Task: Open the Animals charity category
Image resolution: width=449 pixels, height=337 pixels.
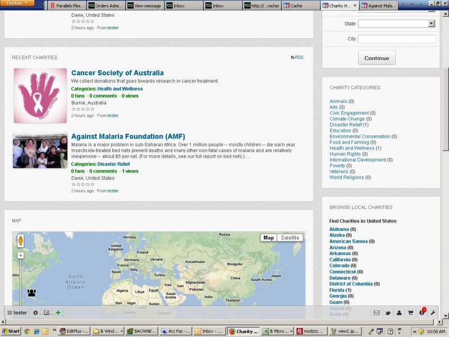Action: pyautogui.click(x=338, y=101)
